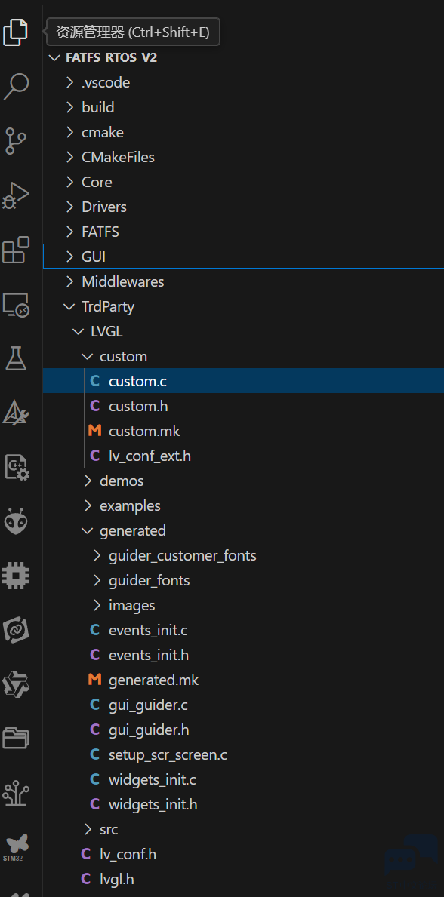Open the Explorer view in activity bar
Image resolution: width=444 pixels, height=897 pixels.
16,32
